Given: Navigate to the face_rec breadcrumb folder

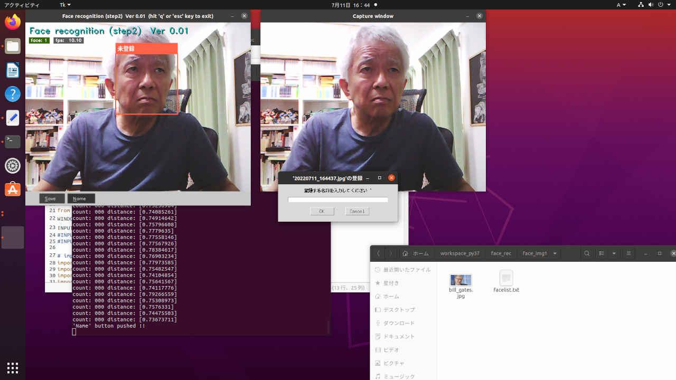Looking at the screenshot, I should coord(501,253).
